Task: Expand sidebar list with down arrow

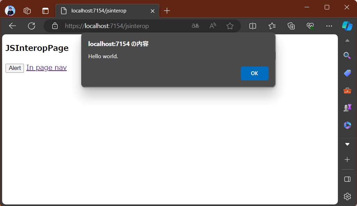Action: click(347, 144)
